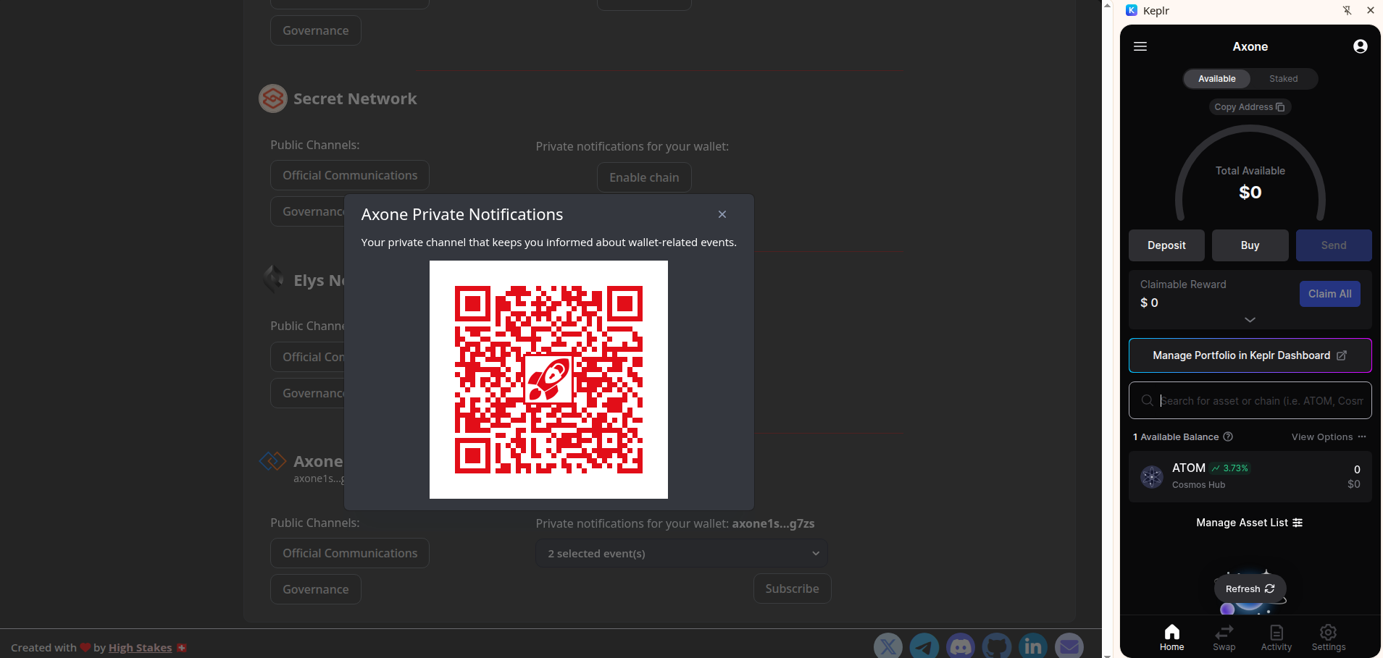Click the Buy button
The height and width of the screenshot is (658, 1383).
click(x=1250, y=245)
